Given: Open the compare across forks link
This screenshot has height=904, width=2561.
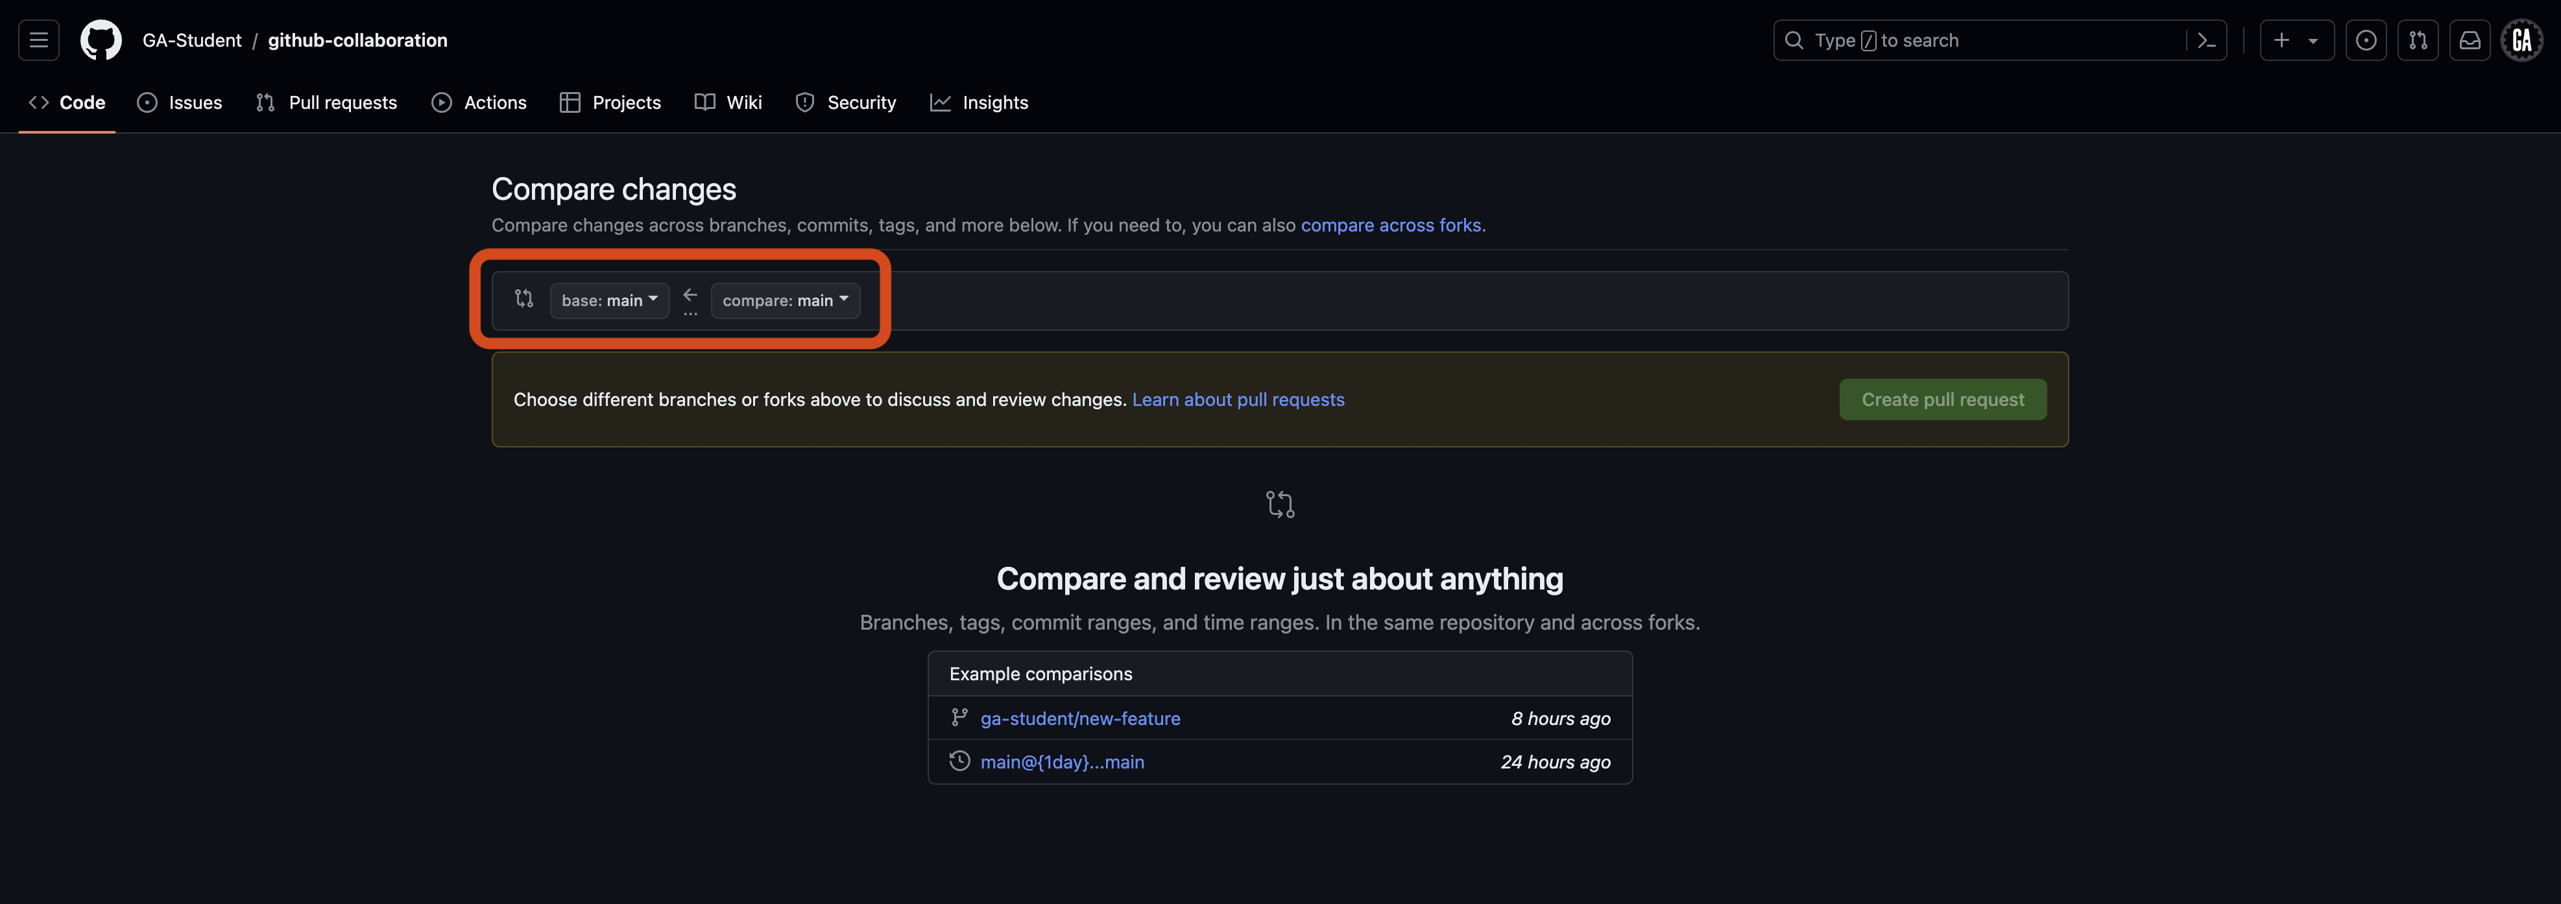Looking at the screenshot, I should coord(1391,226).
